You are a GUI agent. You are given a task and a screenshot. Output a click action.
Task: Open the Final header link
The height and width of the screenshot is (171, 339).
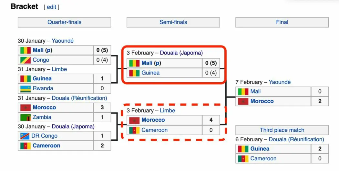point(282,22)
